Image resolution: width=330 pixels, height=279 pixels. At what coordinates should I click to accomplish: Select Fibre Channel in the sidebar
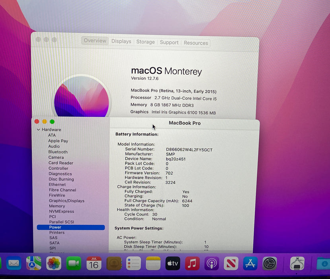click(x=62, y=190)
